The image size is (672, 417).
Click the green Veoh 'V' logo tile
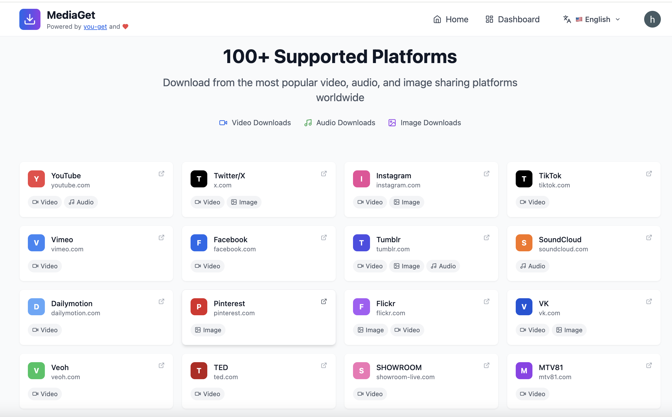[36, 371]
